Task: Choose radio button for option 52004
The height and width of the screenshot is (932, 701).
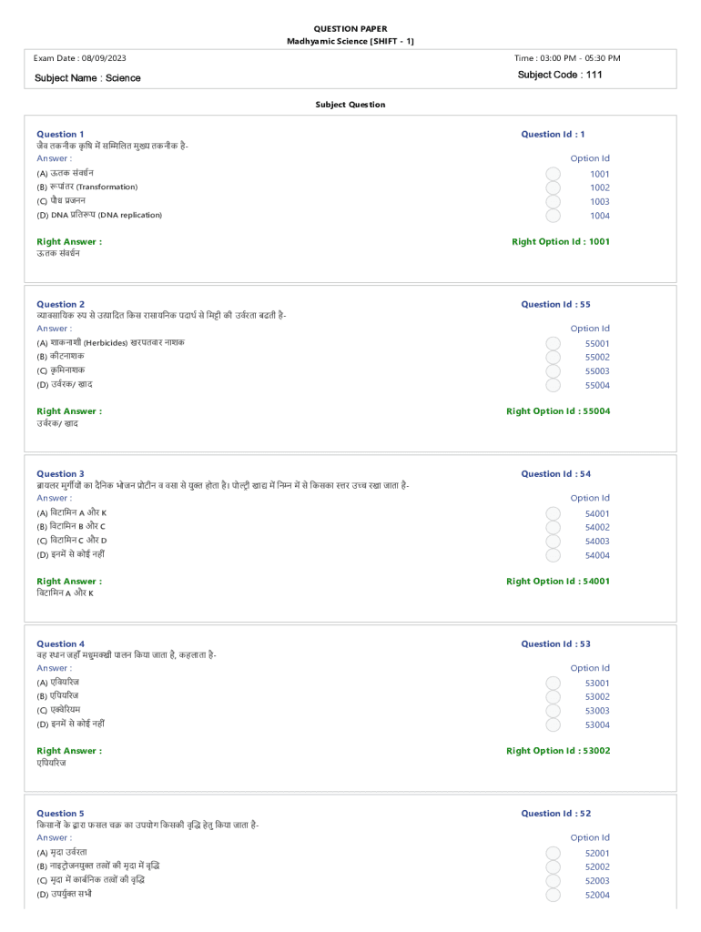Action: click(x=553, y=896)
